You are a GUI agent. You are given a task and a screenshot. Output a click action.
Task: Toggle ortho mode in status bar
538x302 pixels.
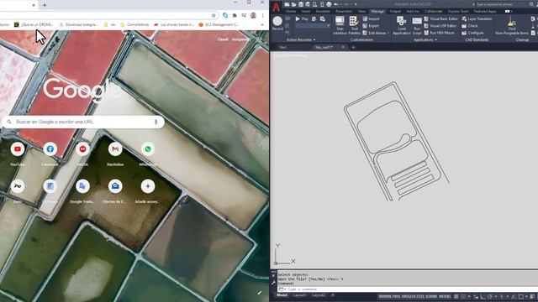(483, 296)
